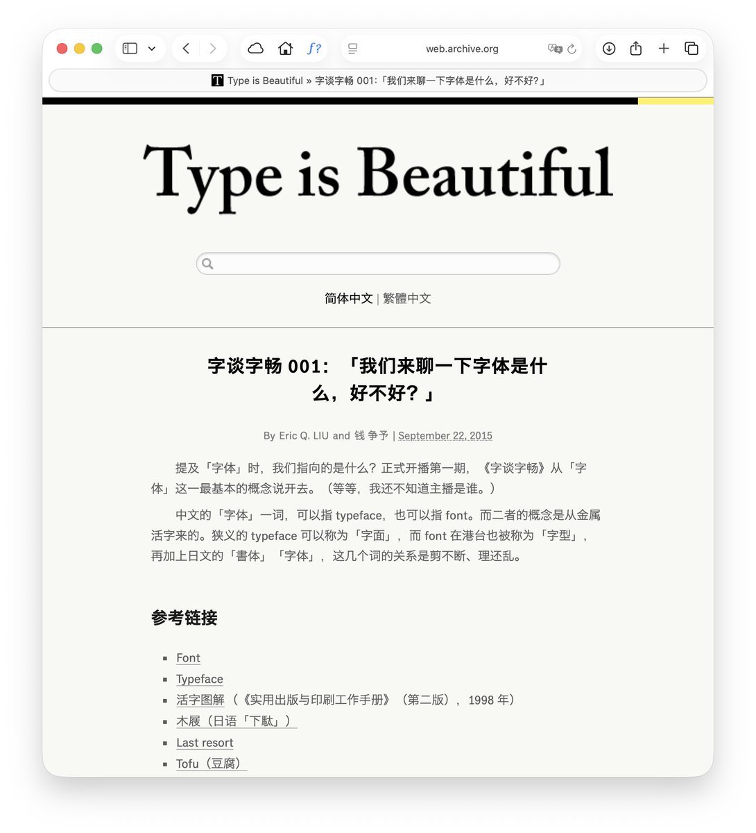Open the Typeface reference link

[x=200, y=680]
